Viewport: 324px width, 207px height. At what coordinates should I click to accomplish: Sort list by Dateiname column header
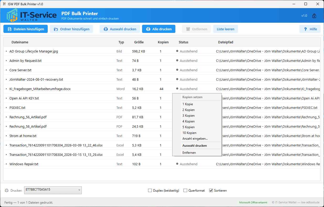click(x=20, y=42)
